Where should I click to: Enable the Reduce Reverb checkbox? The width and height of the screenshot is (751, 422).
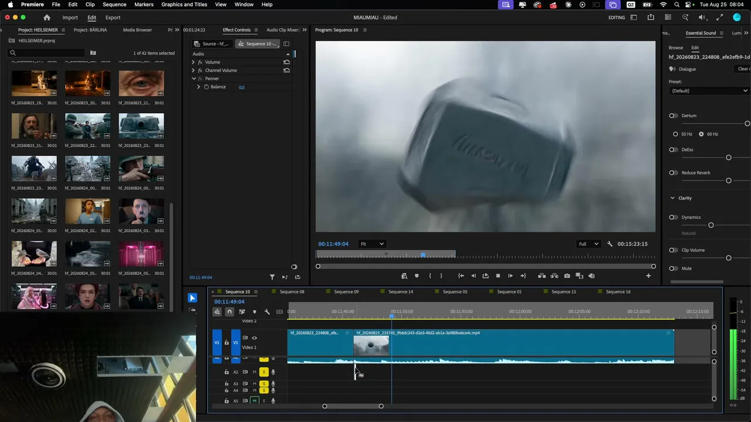click(674, 173)
